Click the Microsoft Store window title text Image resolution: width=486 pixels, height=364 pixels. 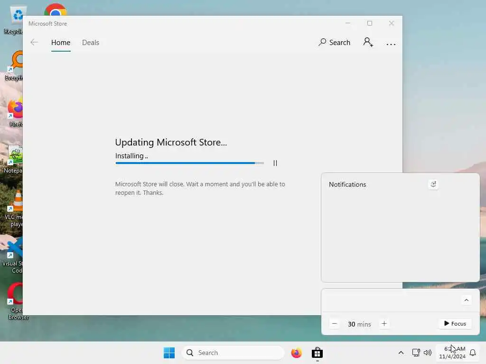(x=48, y=24)
